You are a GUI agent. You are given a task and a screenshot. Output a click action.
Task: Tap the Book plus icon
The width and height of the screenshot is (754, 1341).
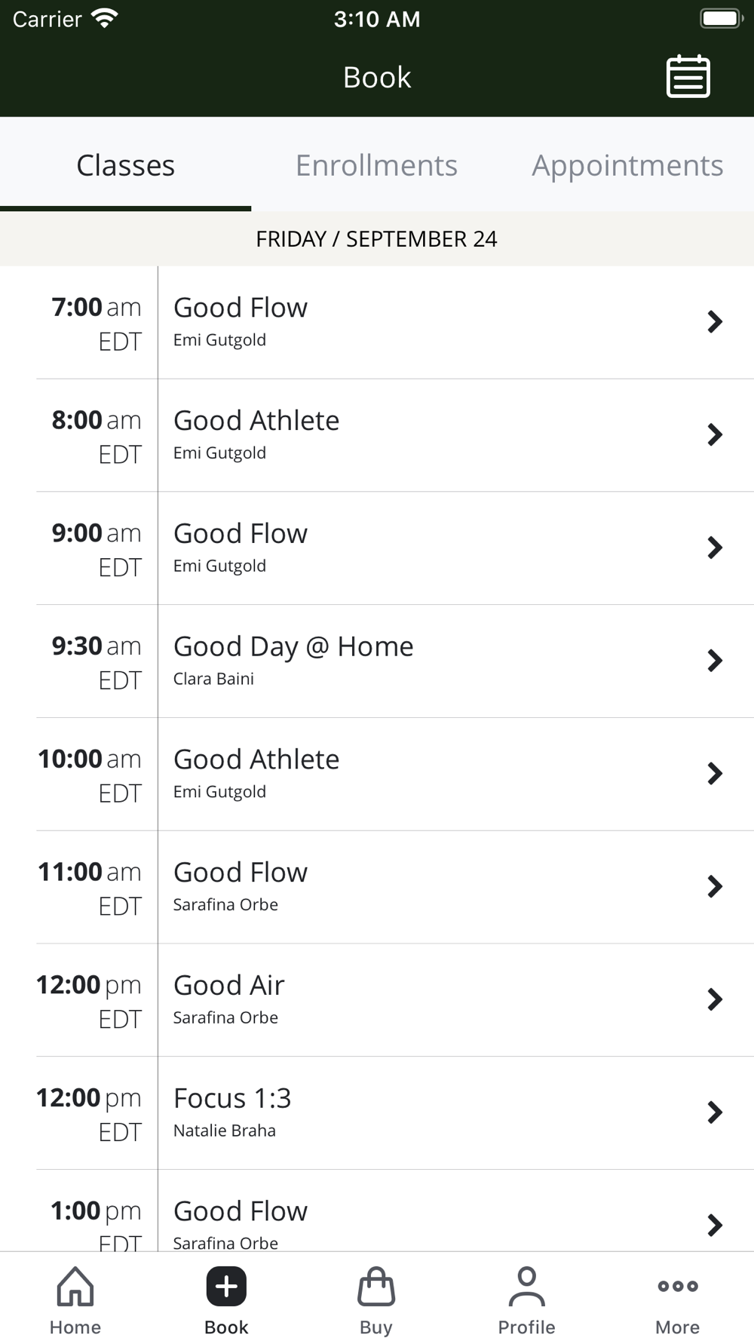tap(226, 1287)
